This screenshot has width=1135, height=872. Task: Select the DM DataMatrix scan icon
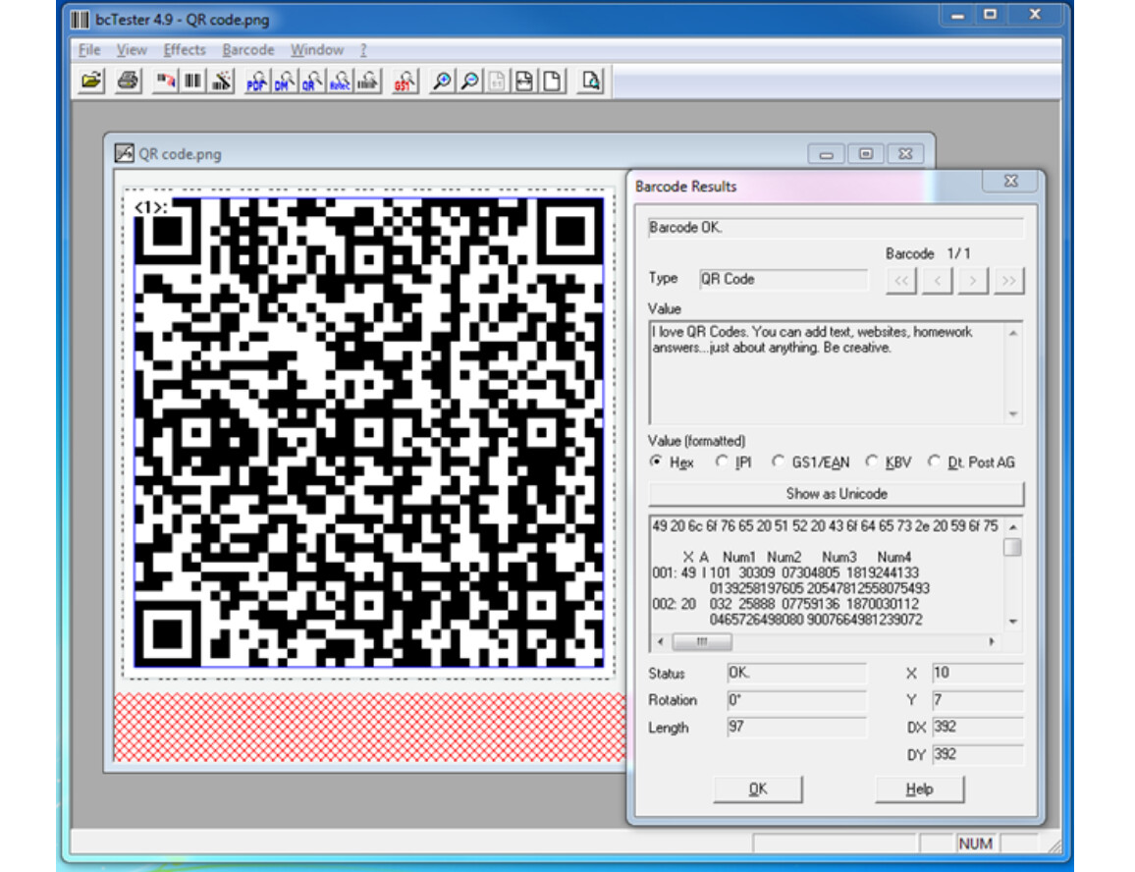(x=284, y=82)
